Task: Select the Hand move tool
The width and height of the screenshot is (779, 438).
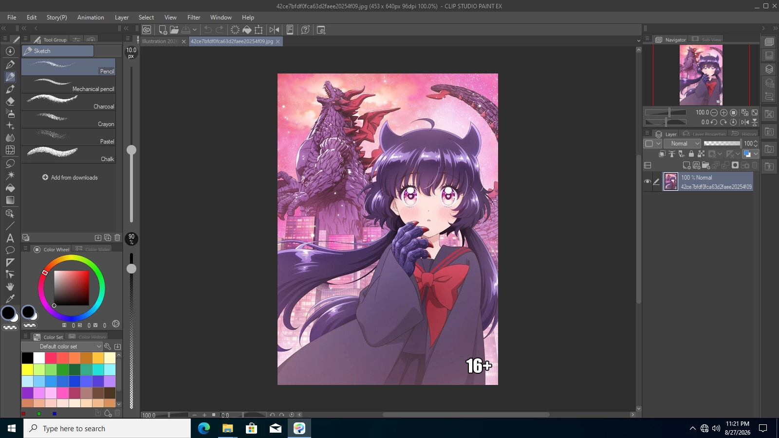Action: [x=10, y=287]
